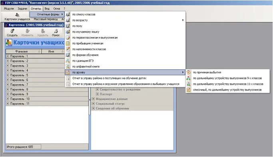The height and width of the screenshot is (157, 273).
Task: Open the Модули menu
Action: coord(9,8)
